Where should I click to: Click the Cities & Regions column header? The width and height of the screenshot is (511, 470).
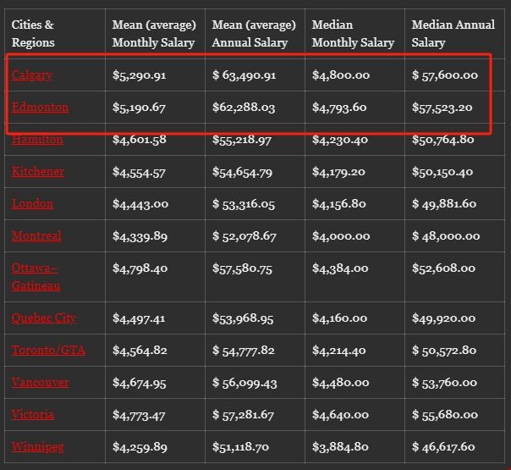tap(33, 34)
